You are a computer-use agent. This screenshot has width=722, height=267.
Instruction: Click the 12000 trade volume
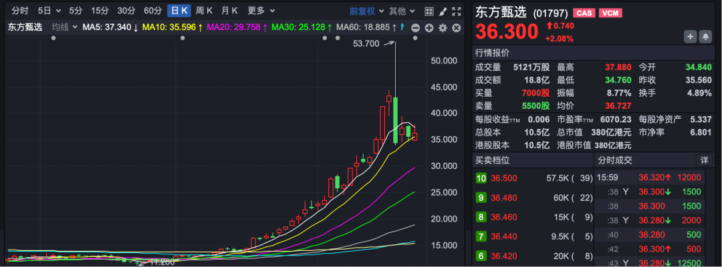689,178
